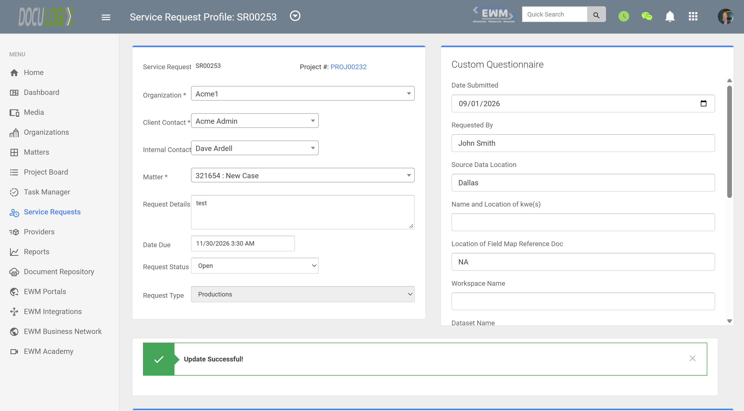
Task: Open the calendar picker for Date Submitted
Action: (x=703, y=103)
